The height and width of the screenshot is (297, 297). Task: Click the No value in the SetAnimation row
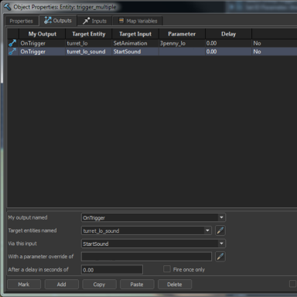[257, 43]
